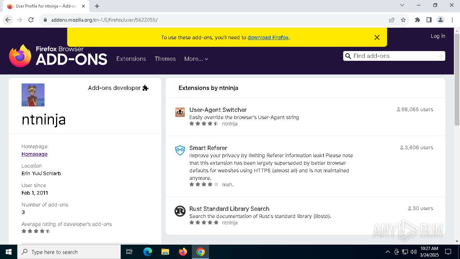Expand the More… navigation menu
Image resolution: width=460 pixels, height=259 pixels.
pos(196,59)
